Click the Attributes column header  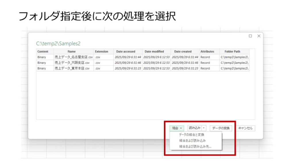(207, 52)
